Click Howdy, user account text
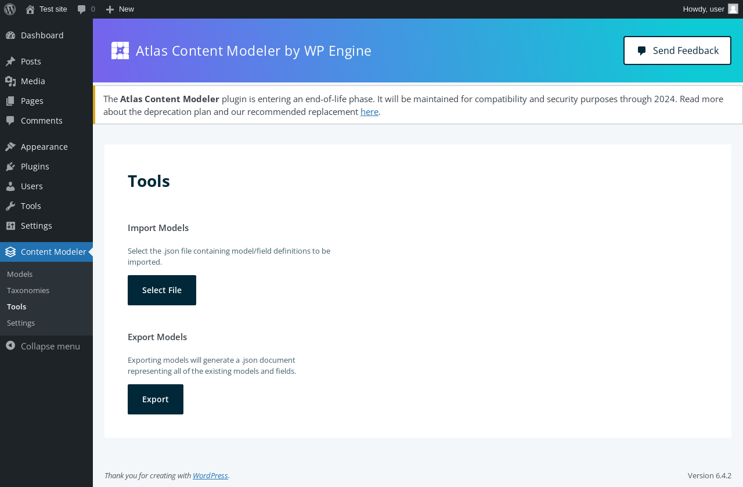The image size is (743, 487). pos(704,9)
